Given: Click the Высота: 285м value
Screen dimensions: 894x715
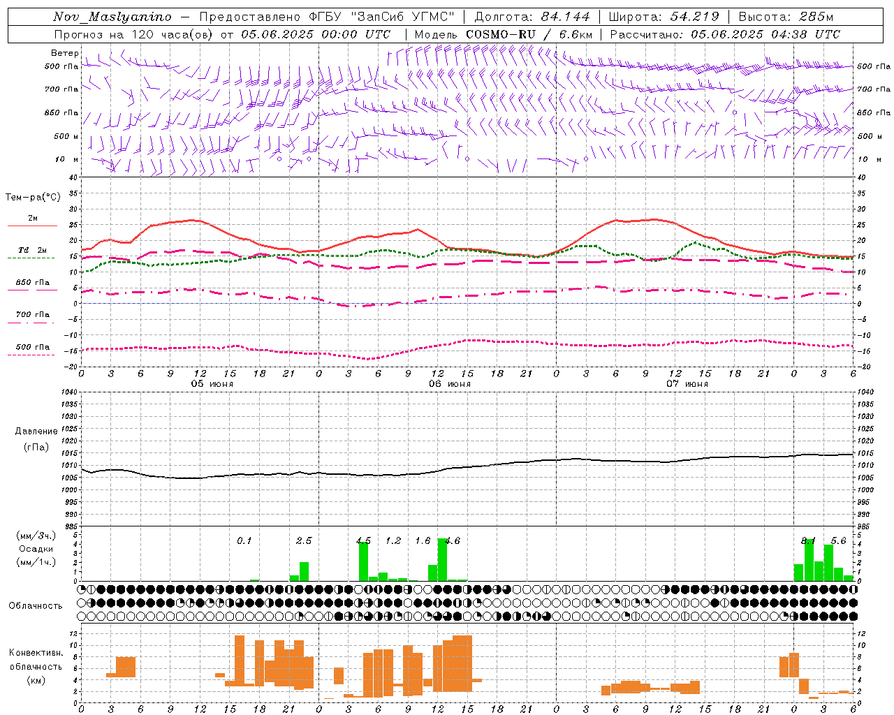Looking at the screenshot, I should click(786, 17).
